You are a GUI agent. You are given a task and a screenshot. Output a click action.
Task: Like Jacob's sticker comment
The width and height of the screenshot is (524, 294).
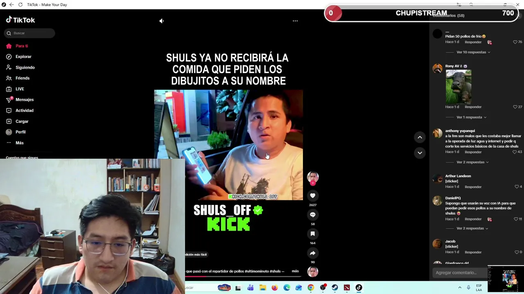[516, 252]
